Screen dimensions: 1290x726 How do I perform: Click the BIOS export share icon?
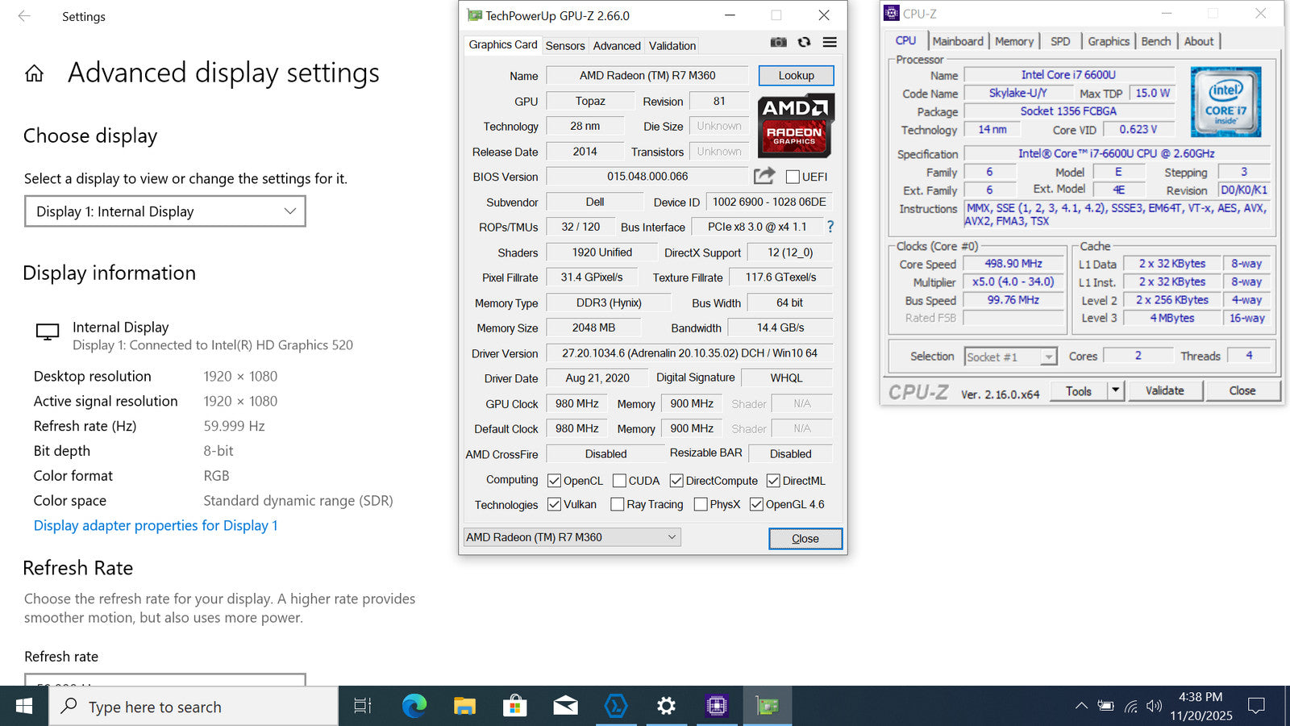764,176
